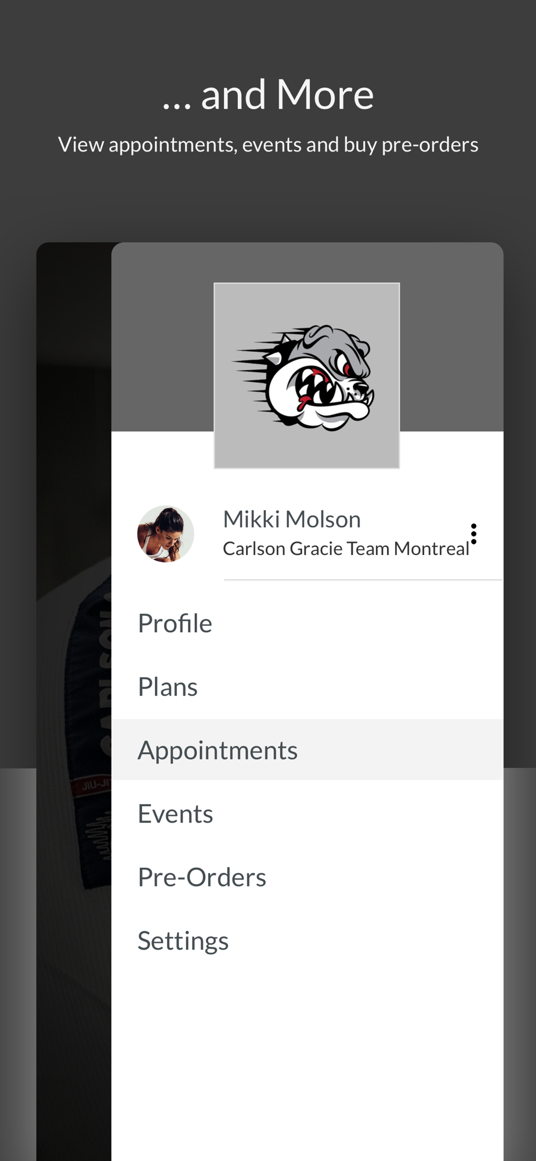
Task: Tap the Carlson Gracie Team Montreal label
Action: coord(346,549)
